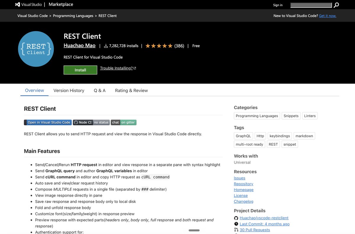This screenshot has width=355, height=234.
Task: Click the five-star rating icons
Action: 159,46
